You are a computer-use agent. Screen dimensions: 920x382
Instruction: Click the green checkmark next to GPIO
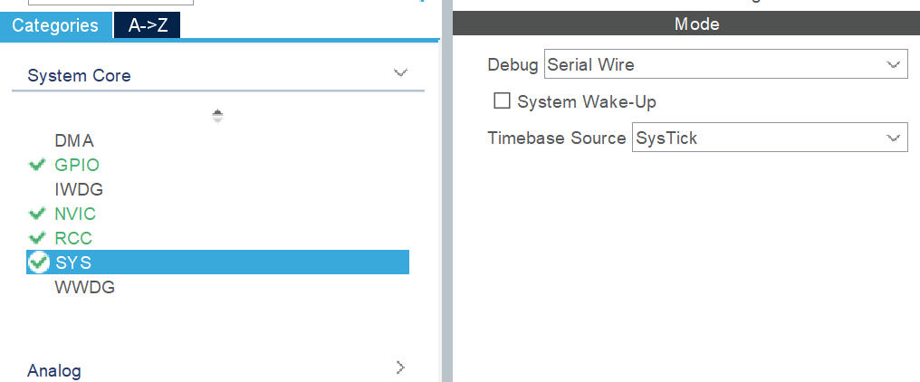point(37,166)
